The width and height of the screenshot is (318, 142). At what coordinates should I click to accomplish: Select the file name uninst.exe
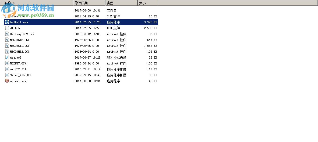(18, 81)
